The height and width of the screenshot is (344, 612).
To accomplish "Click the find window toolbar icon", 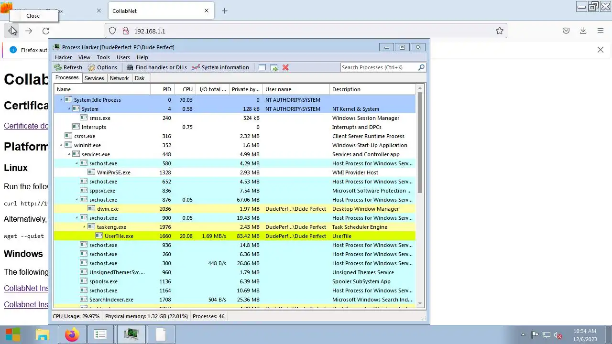I will pyautogui.click(x=262, y=67).
